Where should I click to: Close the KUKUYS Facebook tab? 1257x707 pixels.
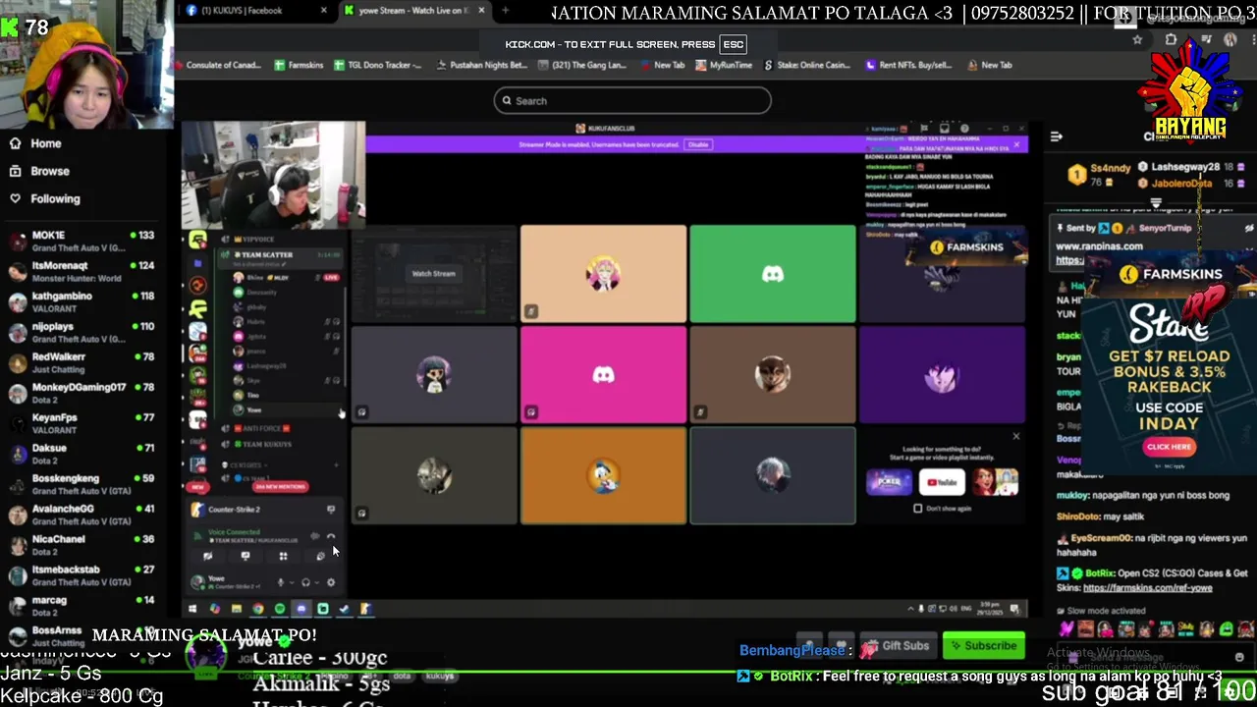(x=323, y=10)
